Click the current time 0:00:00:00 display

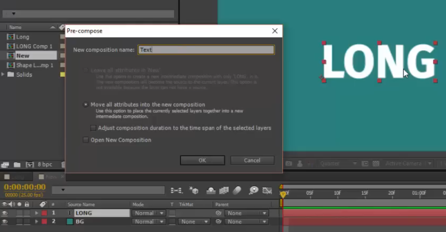[25, 187]
